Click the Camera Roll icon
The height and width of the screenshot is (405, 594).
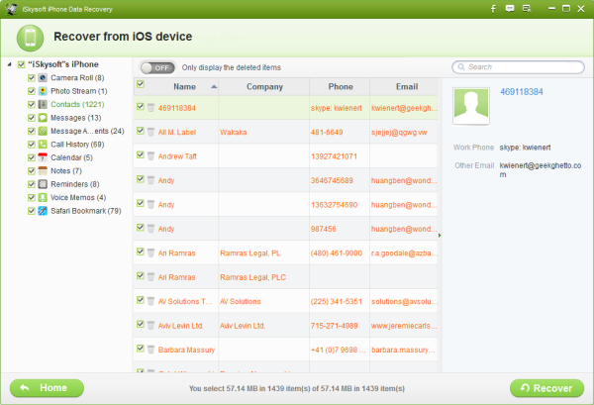[43, 78]
